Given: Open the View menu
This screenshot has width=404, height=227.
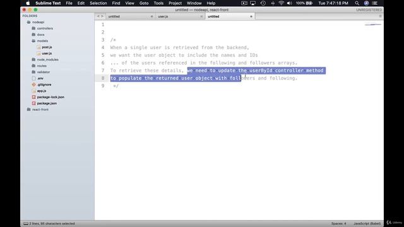Looking at the screenshot, I should [x=129, y=3].
